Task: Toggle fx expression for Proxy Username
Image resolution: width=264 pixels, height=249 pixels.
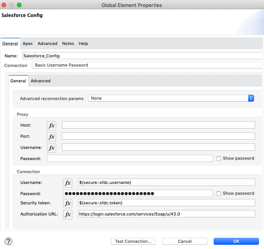Action: pos(51,148)
